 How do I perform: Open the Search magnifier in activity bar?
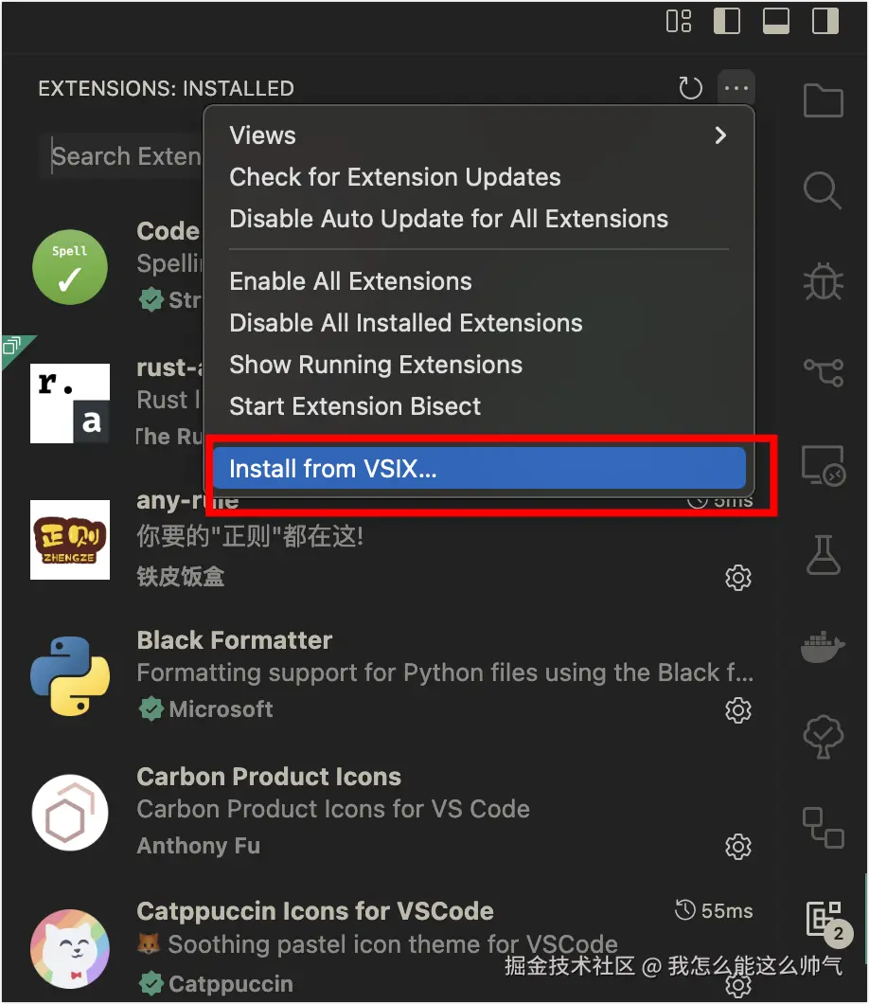(823, 190)
